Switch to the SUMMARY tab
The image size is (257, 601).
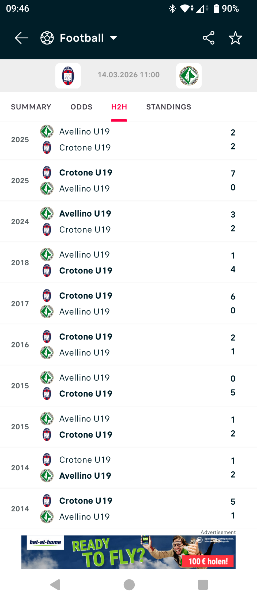(x=31, y=107)
